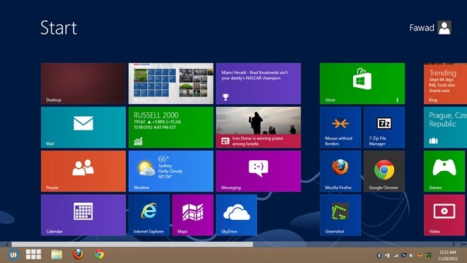
Task: Click the Fawad user account picture
Action: (444, 28)
